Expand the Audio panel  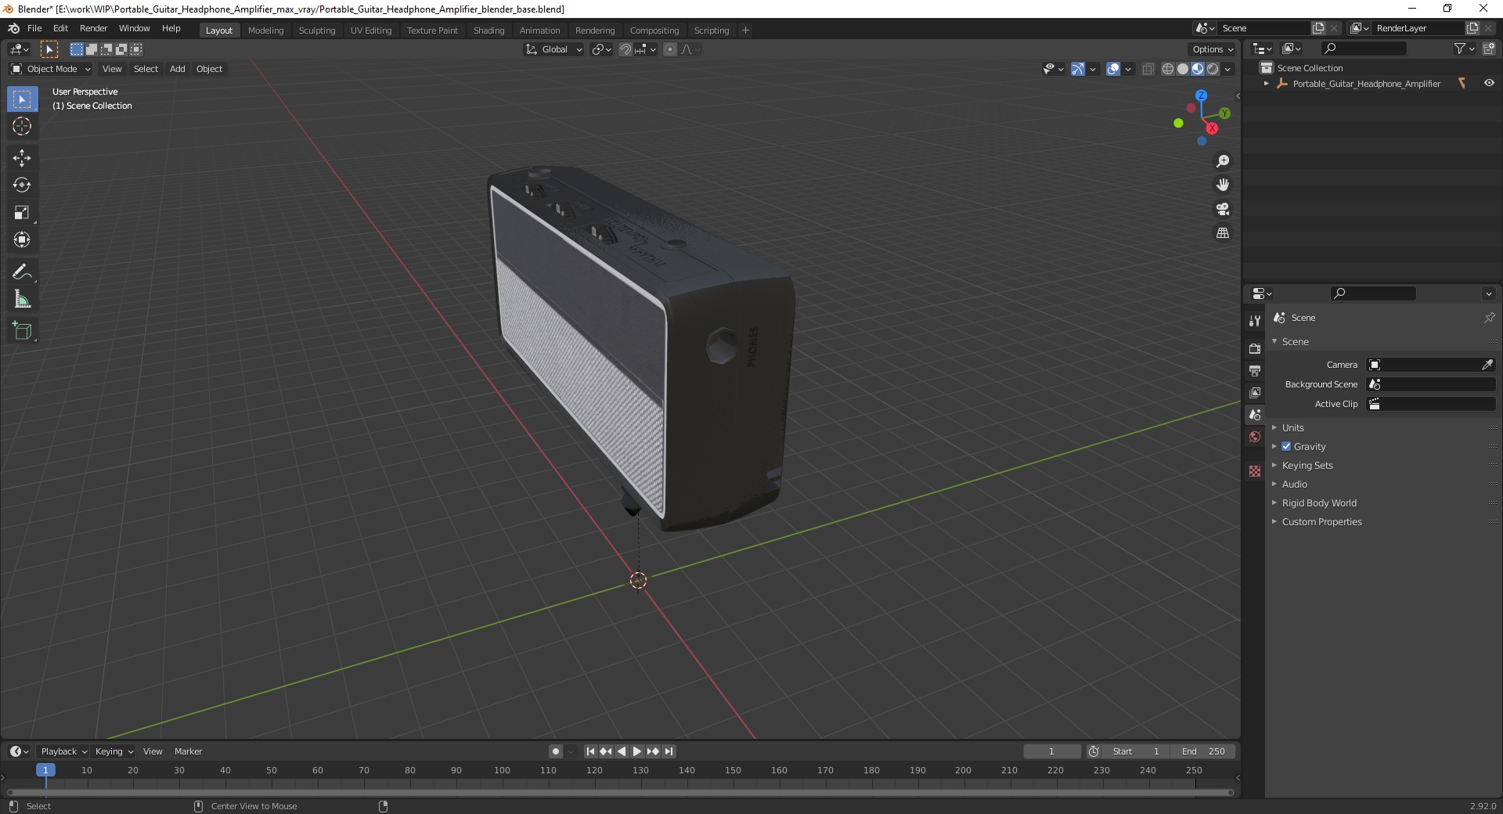(1294, 484)
